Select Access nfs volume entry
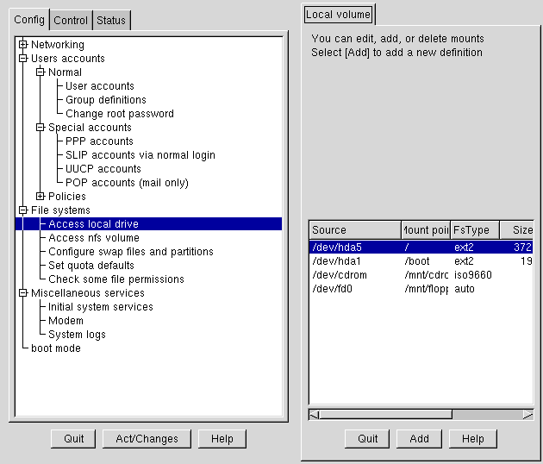Viewport: 543px width, 464px height. 93,238
